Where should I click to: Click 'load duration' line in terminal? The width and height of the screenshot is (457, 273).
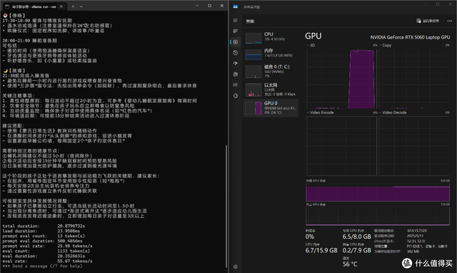point(41,231)
